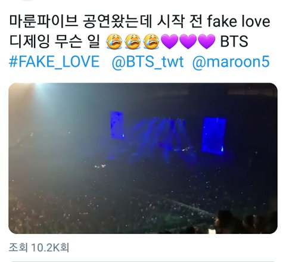Tap the third crying face emoji
Viewport: 286px width, 262px height.
pos(151,41)
